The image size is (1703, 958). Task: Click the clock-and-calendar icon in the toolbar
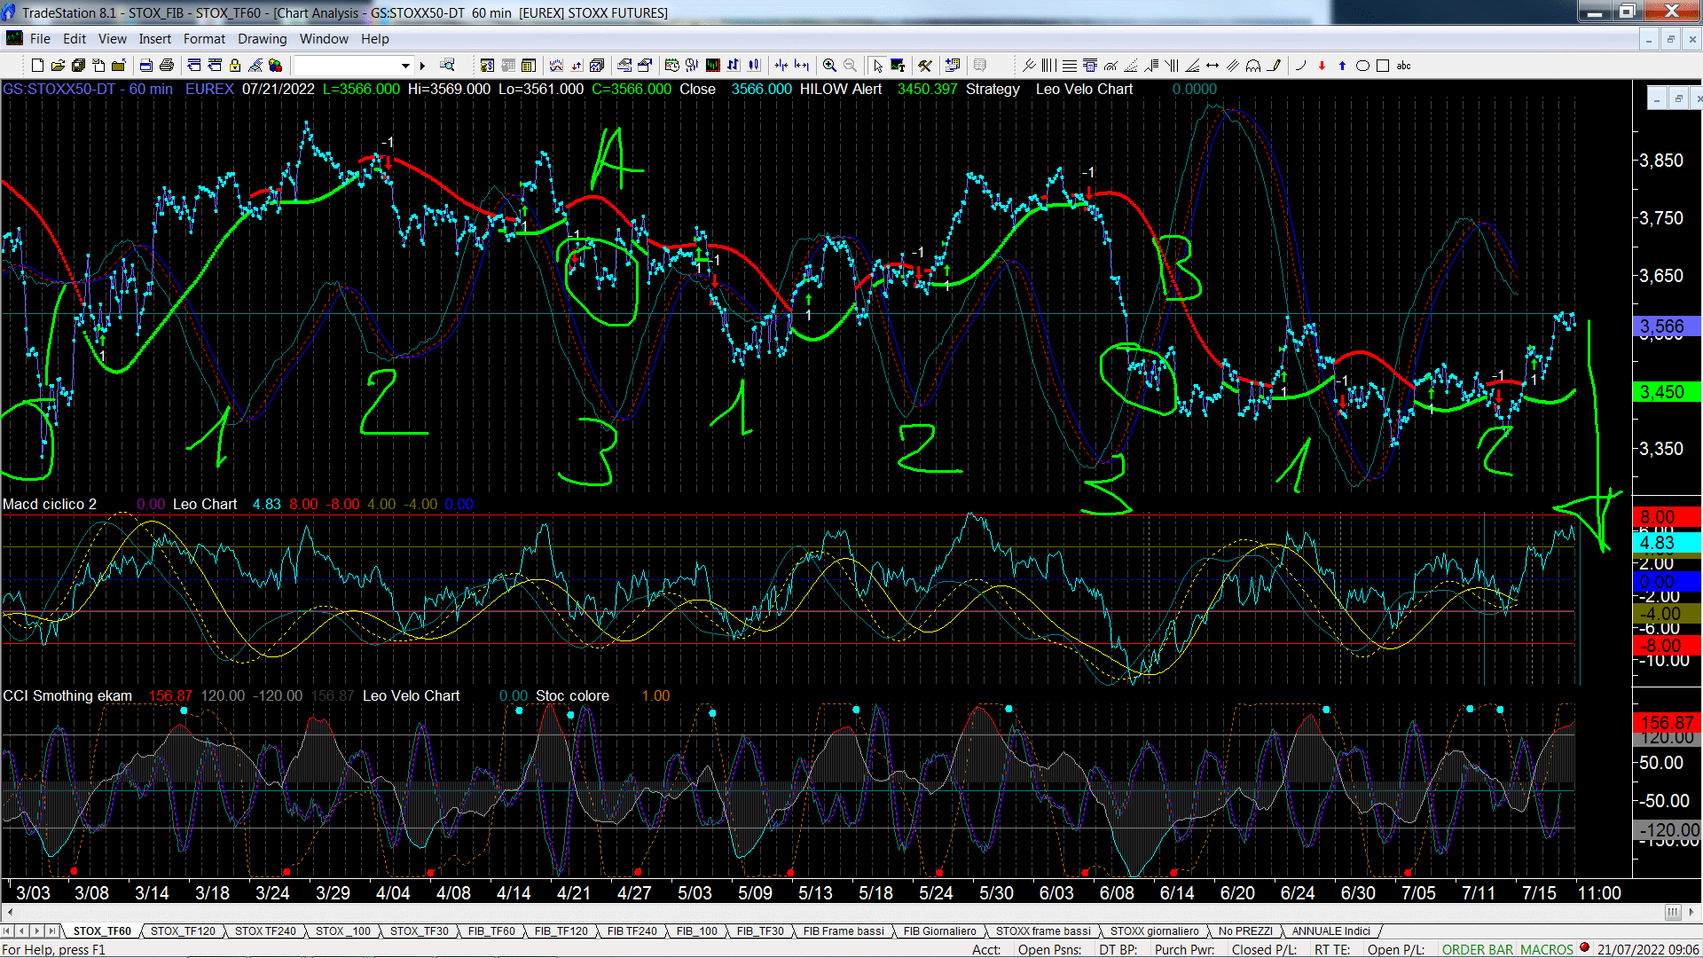[x=671, y=66]
